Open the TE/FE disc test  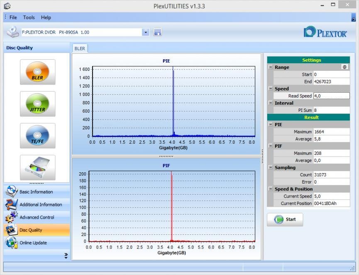click(37, 136)
